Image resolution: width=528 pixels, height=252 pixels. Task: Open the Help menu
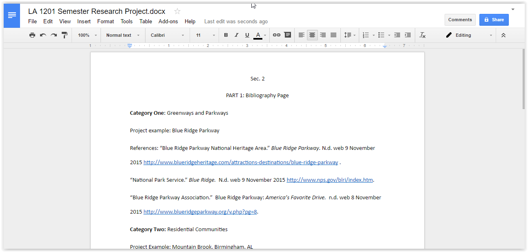point(190,21)
